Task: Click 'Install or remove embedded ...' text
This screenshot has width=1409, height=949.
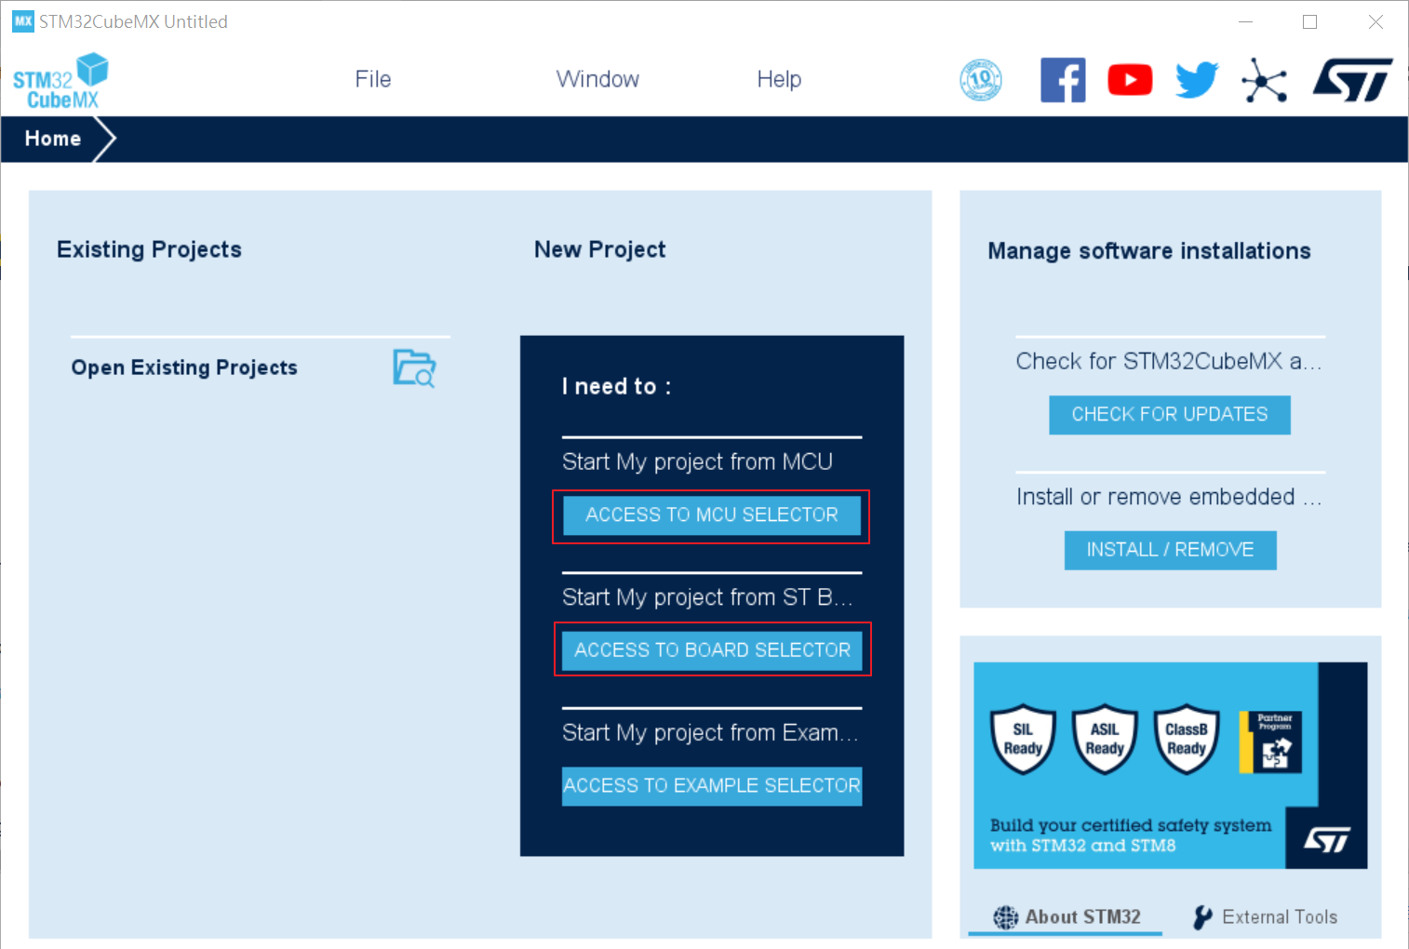Action: tap(1169, 497)
